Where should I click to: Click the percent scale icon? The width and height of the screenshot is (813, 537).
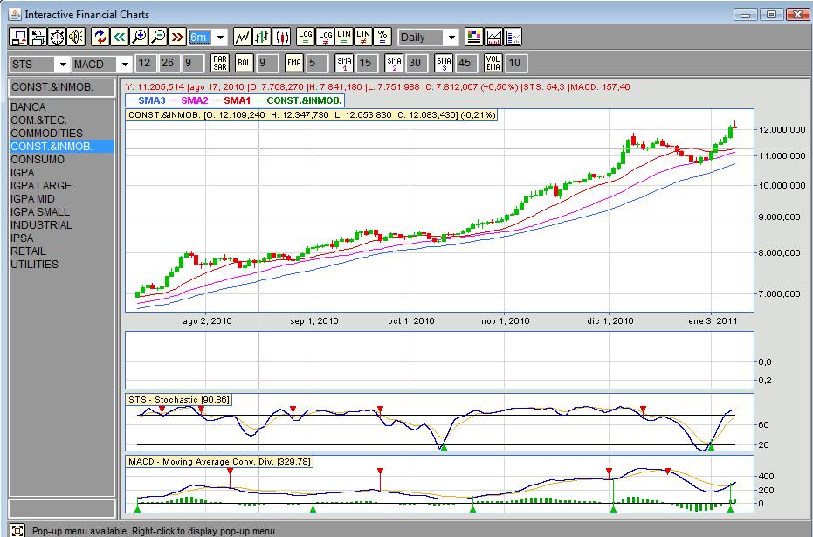pos(382,37)
